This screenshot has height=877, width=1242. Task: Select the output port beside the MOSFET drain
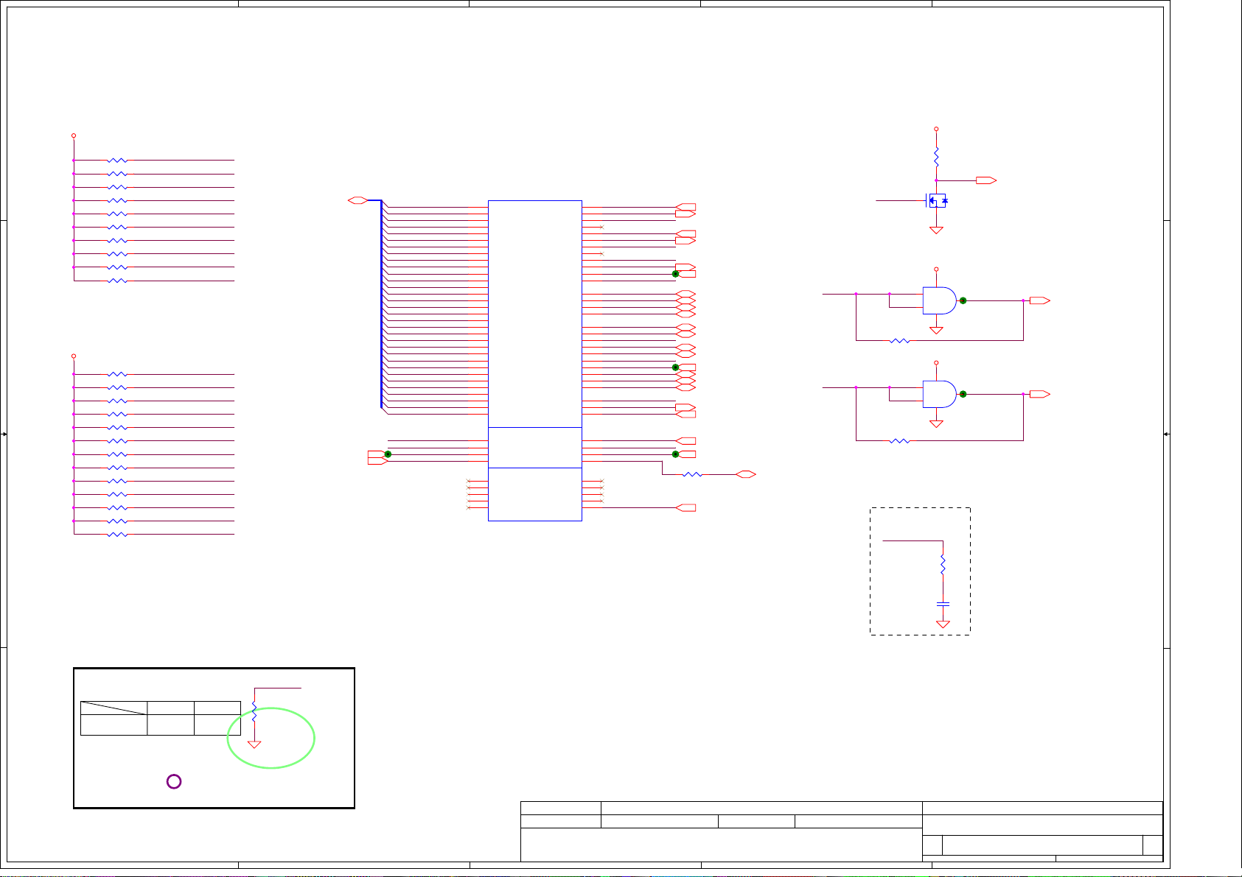point(986,180)
